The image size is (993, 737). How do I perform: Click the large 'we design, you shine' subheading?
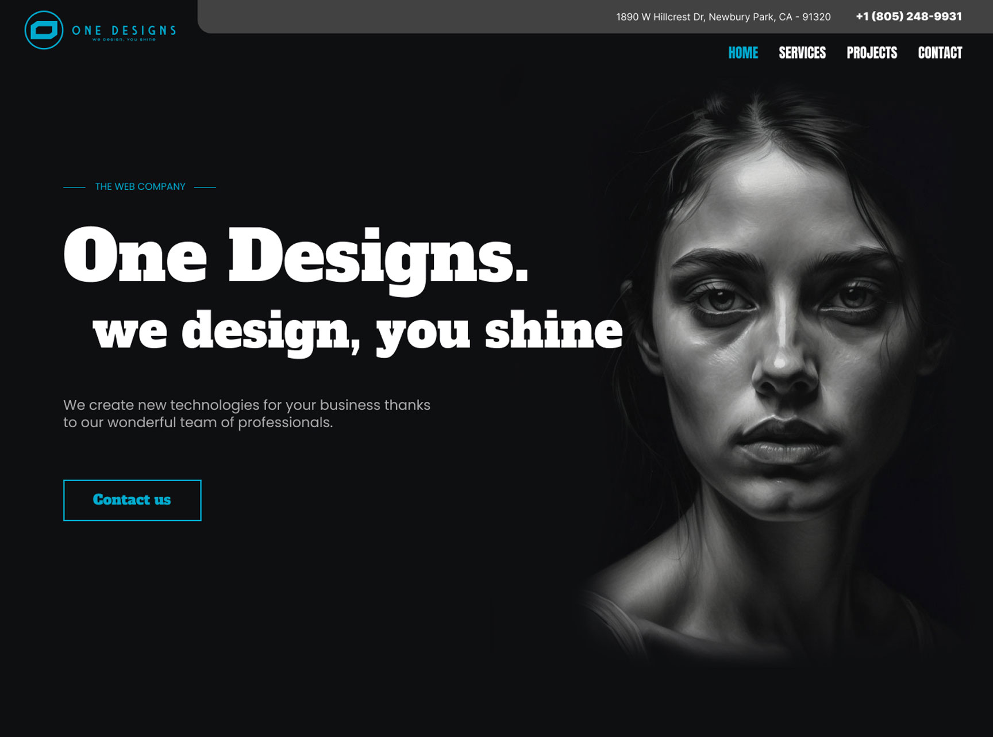(x=357, y=332)
